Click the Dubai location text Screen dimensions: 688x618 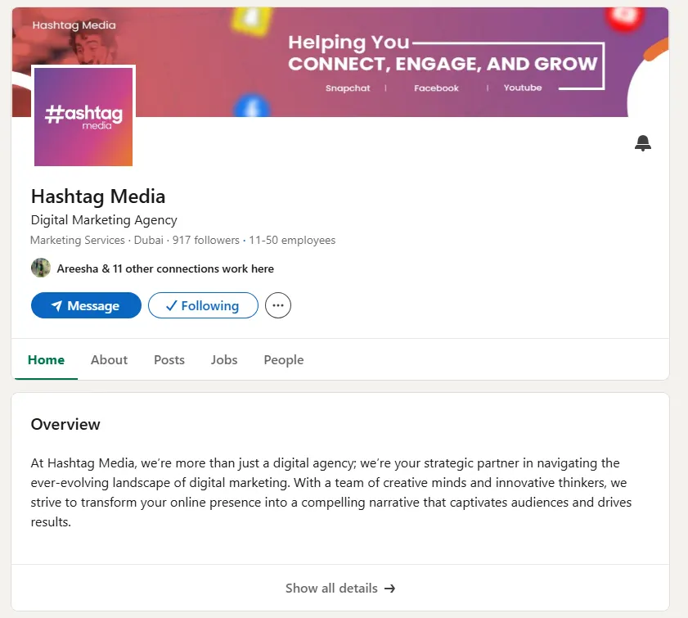(x=149, y=240)
